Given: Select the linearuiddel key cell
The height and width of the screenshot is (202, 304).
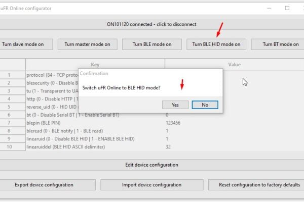Looking at the screenshot, I should (95, 147).
